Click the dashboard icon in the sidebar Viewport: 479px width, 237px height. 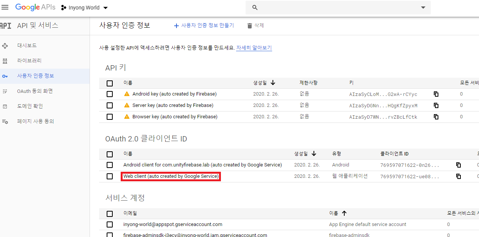5,46
